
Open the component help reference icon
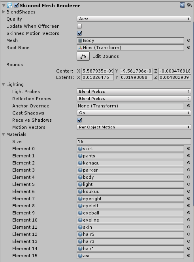point(182,5)
